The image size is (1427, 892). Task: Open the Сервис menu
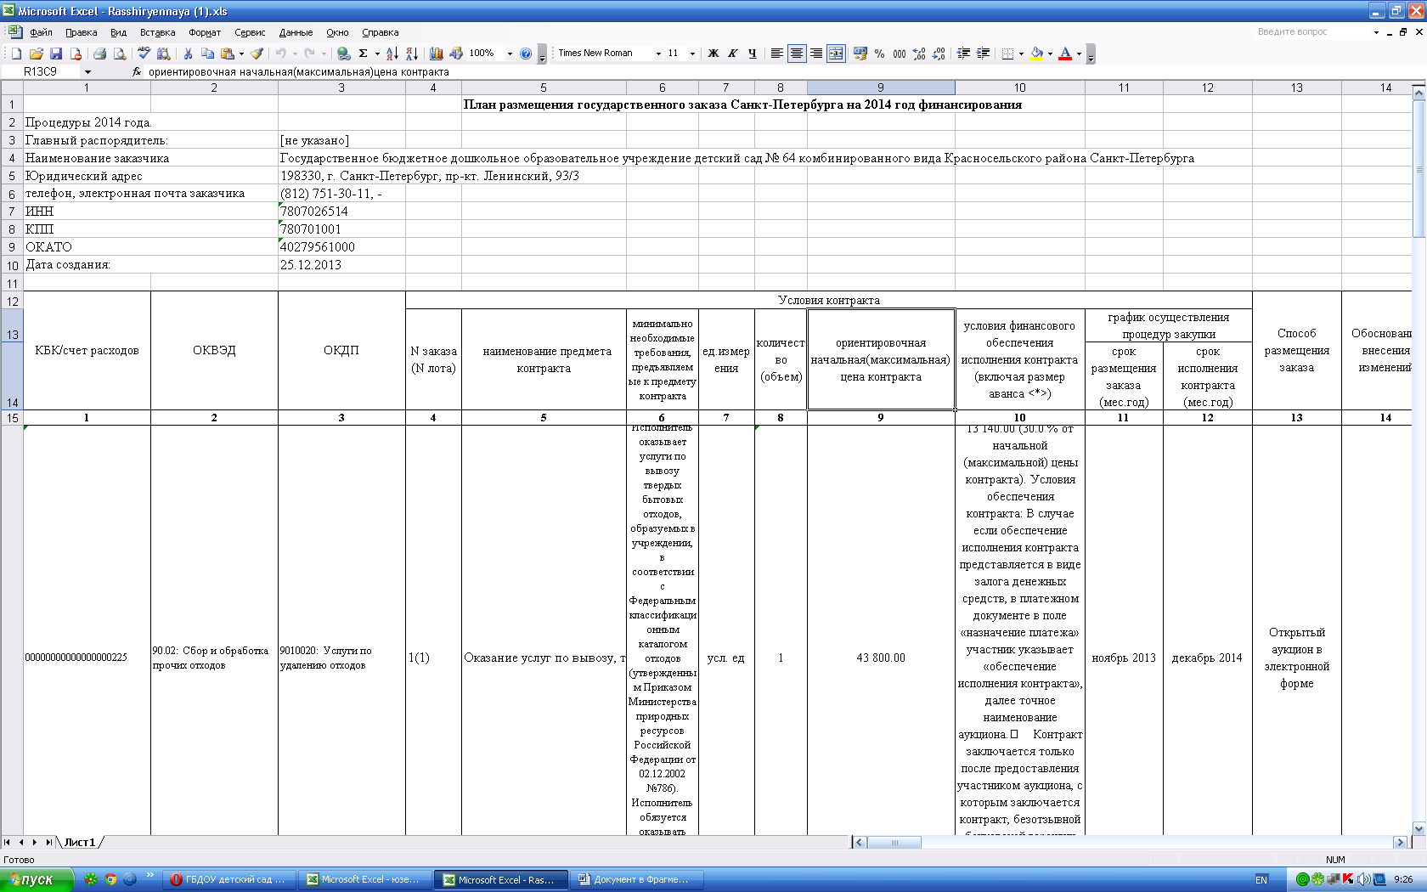coord(250,32)
